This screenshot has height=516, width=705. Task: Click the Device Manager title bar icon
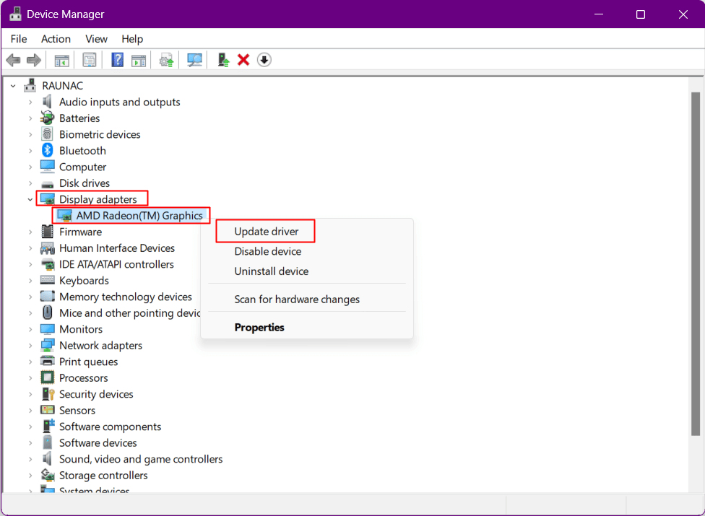15,14
